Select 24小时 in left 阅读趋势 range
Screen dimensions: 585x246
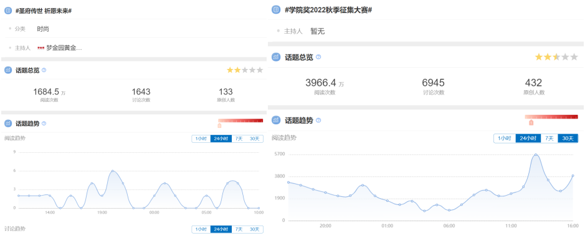pyautogui.click(x=221, y=139)
